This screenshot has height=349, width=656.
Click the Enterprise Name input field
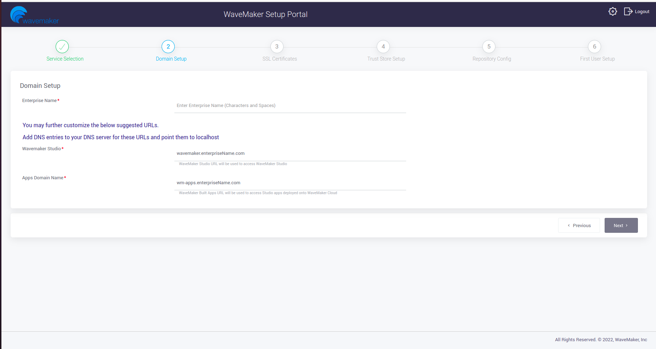(x=290, y=106)
